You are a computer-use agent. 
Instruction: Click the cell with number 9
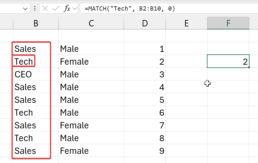145,151
